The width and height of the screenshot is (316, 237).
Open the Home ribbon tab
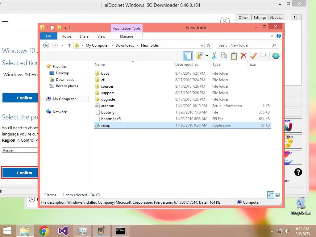[x=66, y=36]
